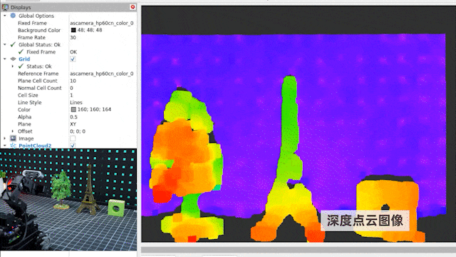
Task: Collapse the Global Status tree node
Action: (x=5, y=44)
